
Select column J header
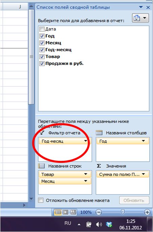click(16, 7)
